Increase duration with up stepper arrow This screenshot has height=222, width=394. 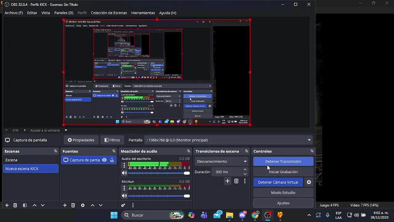[x=245, y=170]
